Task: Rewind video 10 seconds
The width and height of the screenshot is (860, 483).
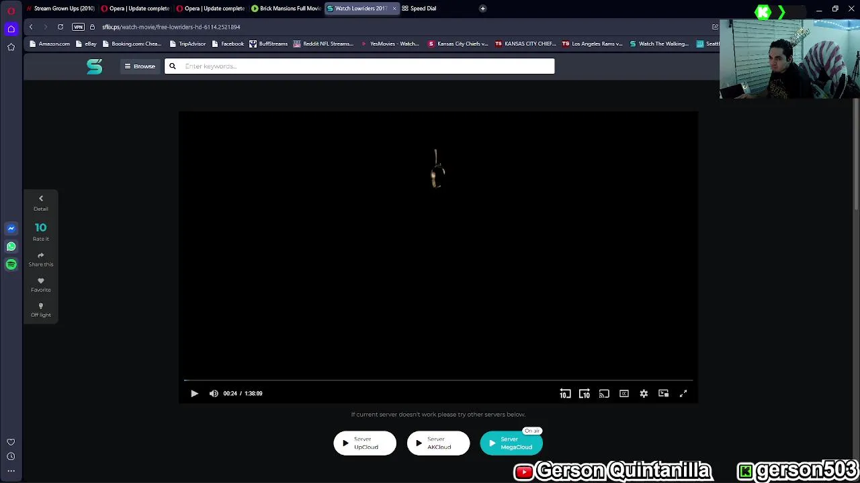Action: click(x=565, y=394)
